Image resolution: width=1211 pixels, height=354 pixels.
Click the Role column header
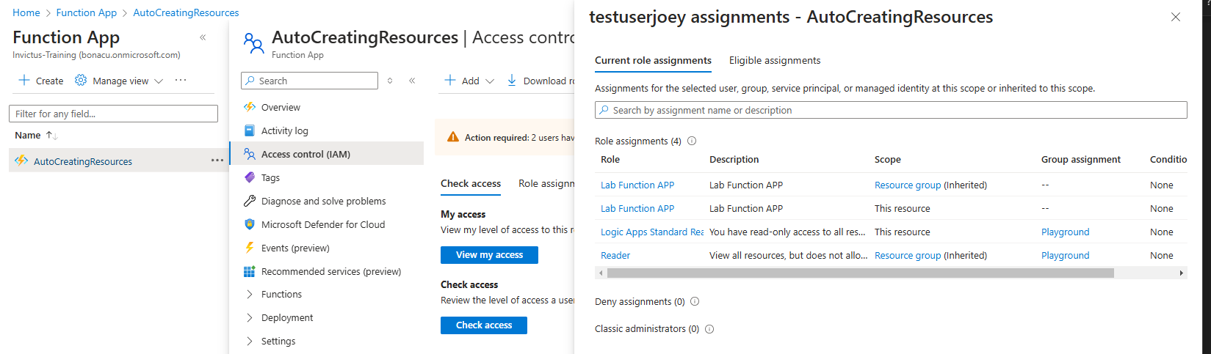click(610, 159)
